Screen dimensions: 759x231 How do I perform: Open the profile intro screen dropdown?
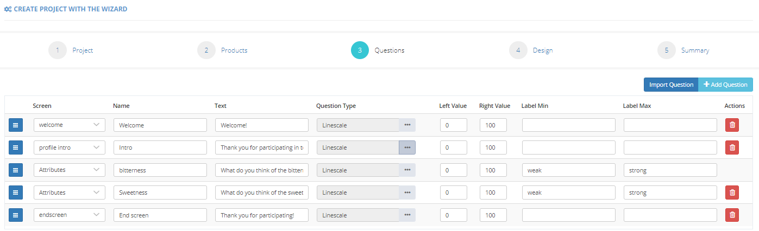pyautogui.click(x=70, y=147)
